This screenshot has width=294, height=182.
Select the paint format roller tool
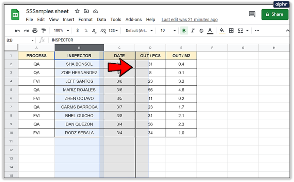(x=43, y=31)
